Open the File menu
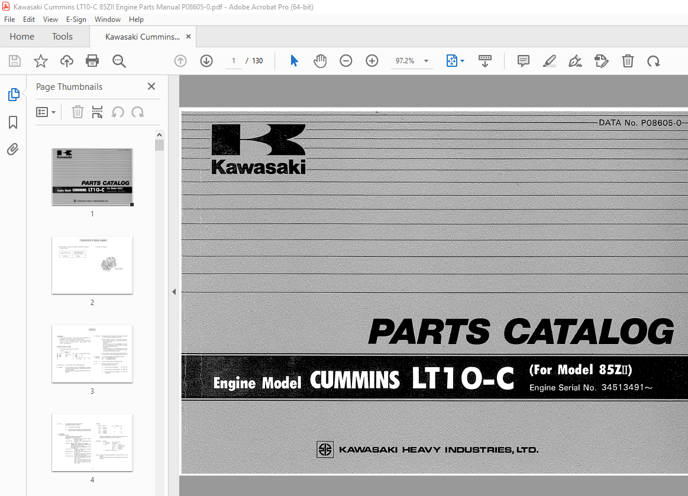The height and width of the screenshot is (496, 688). point(9,20)
